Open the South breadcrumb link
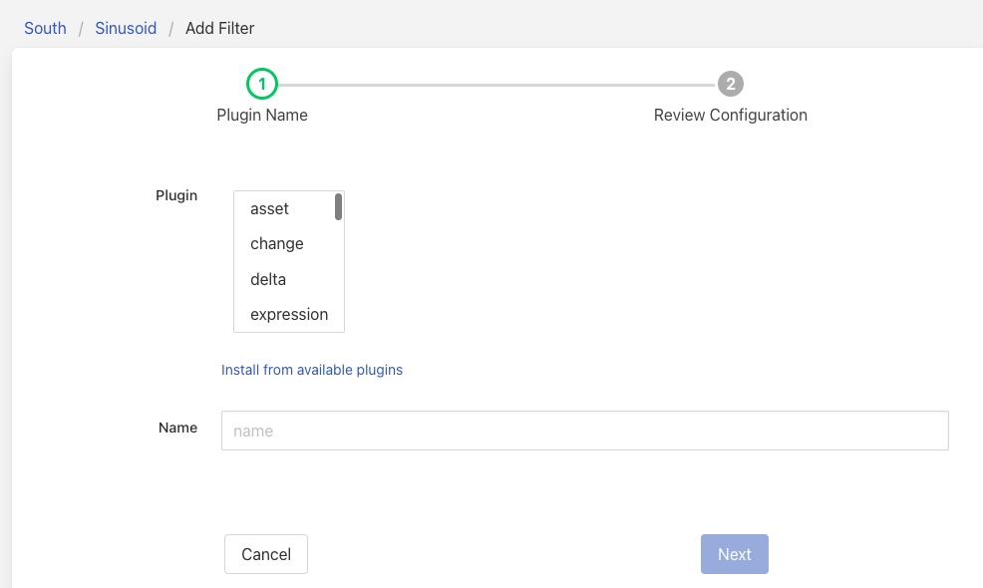Viewport: 983px width, 588px height. (44, 28)
